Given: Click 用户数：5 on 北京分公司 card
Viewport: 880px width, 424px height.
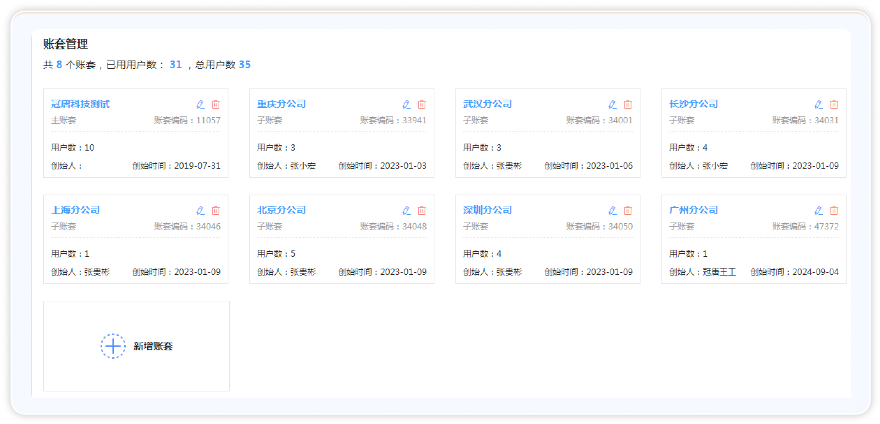Looking at the screenshot, I should coord(276,254).
